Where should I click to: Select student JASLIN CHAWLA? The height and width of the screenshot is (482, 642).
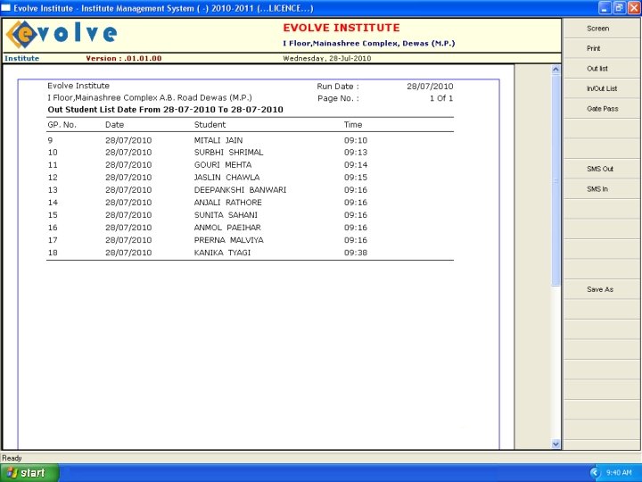[x=226, y=178]
